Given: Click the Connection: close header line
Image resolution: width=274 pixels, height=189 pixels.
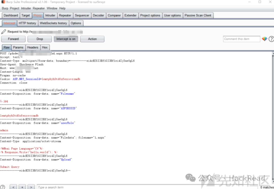Looking at the screenshot, I should [x=14, y=83].
